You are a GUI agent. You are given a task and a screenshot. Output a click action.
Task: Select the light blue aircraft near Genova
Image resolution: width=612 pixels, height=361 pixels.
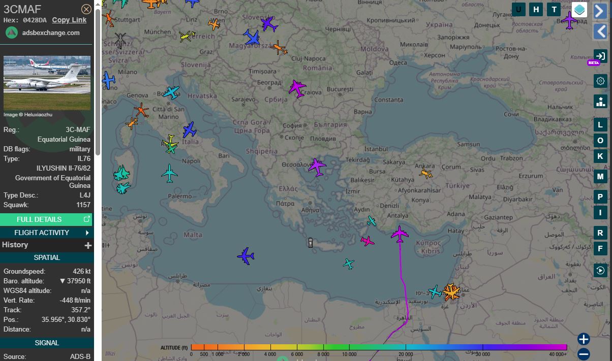pos(171,92)
